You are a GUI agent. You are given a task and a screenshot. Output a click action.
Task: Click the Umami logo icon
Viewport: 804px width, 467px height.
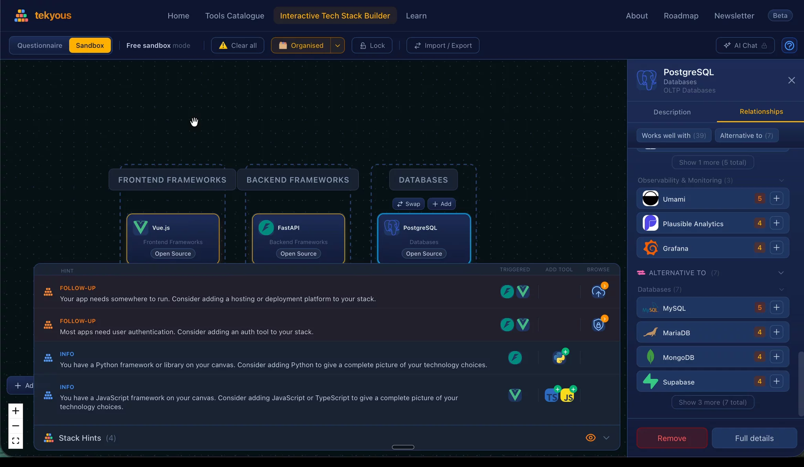tap(651, 199)
